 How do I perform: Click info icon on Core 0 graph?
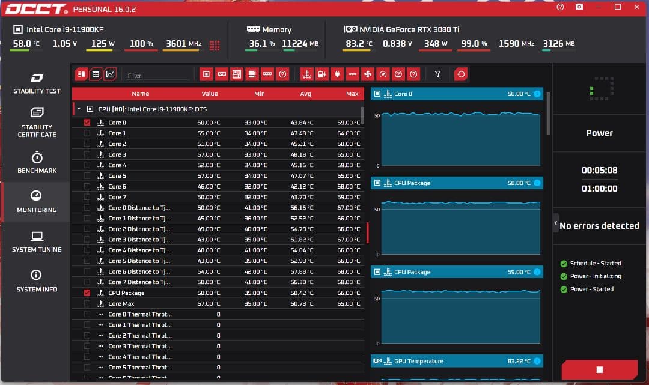(537, 94)
